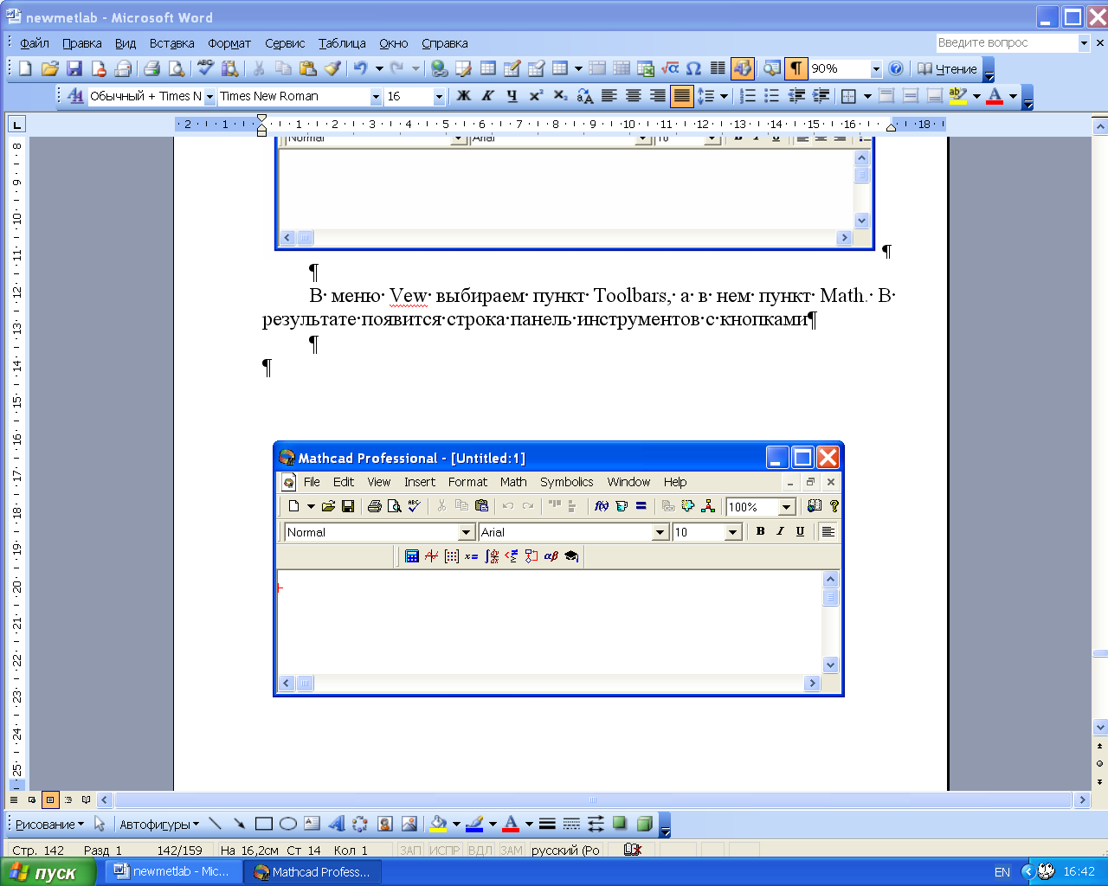Toggle bold (Ж) formatting
Image resolution: width=1108 pixels, height=886 pixels.
(x=464, y=96)
